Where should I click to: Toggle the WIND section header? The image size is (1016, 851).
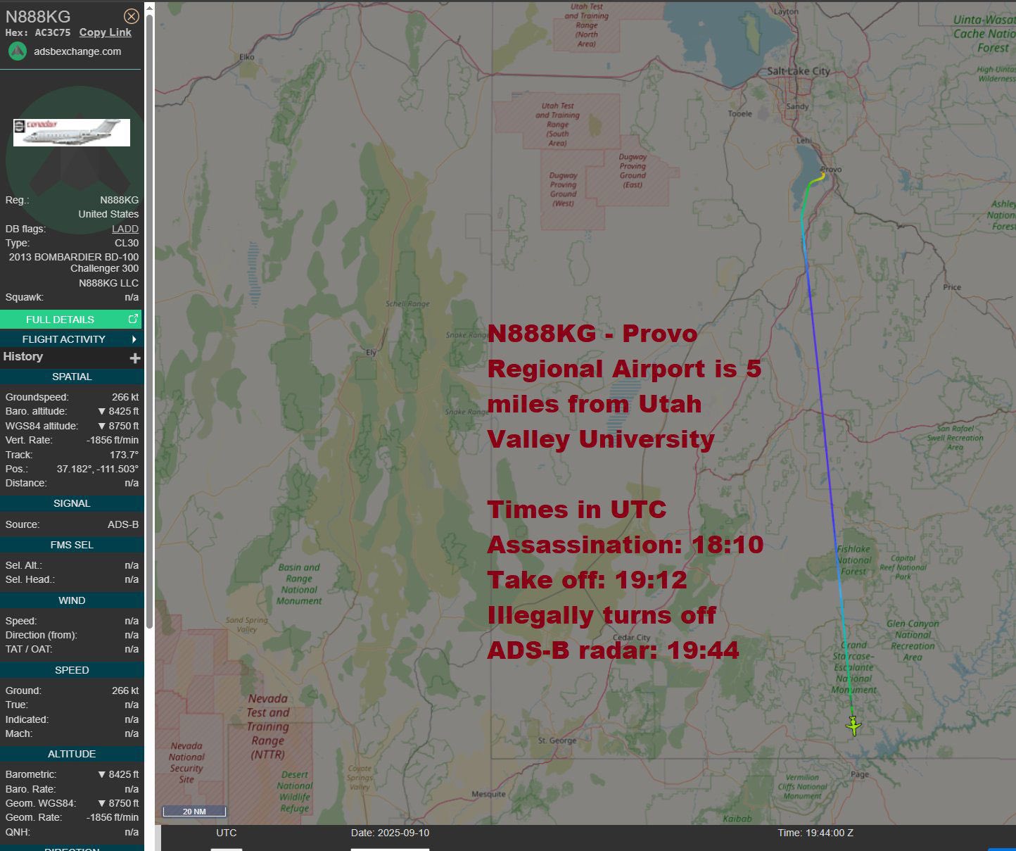(x=72, y=600)
